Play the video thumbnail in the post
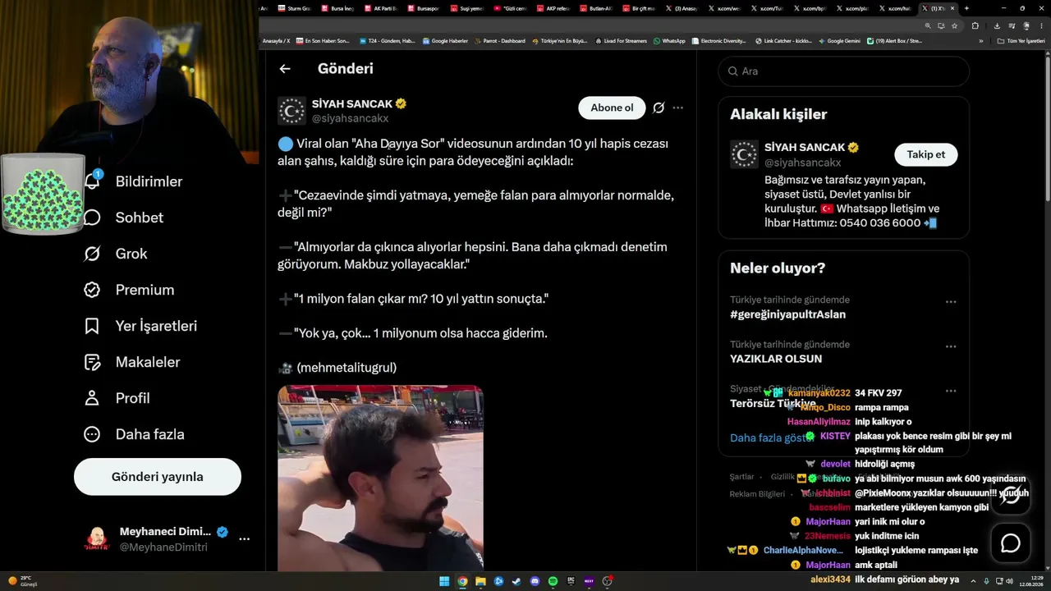 pos(380,478)
